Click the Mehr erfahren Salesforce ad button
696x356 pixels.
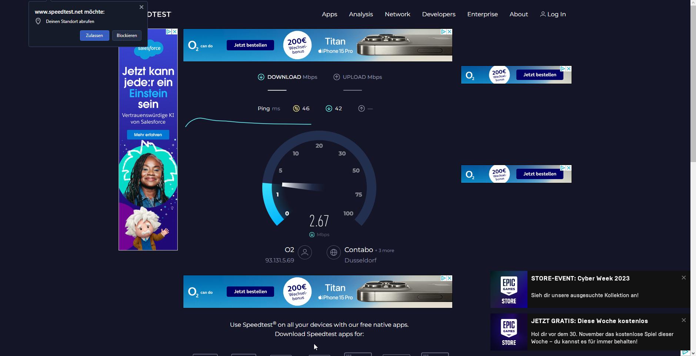[x=148, y=135]
